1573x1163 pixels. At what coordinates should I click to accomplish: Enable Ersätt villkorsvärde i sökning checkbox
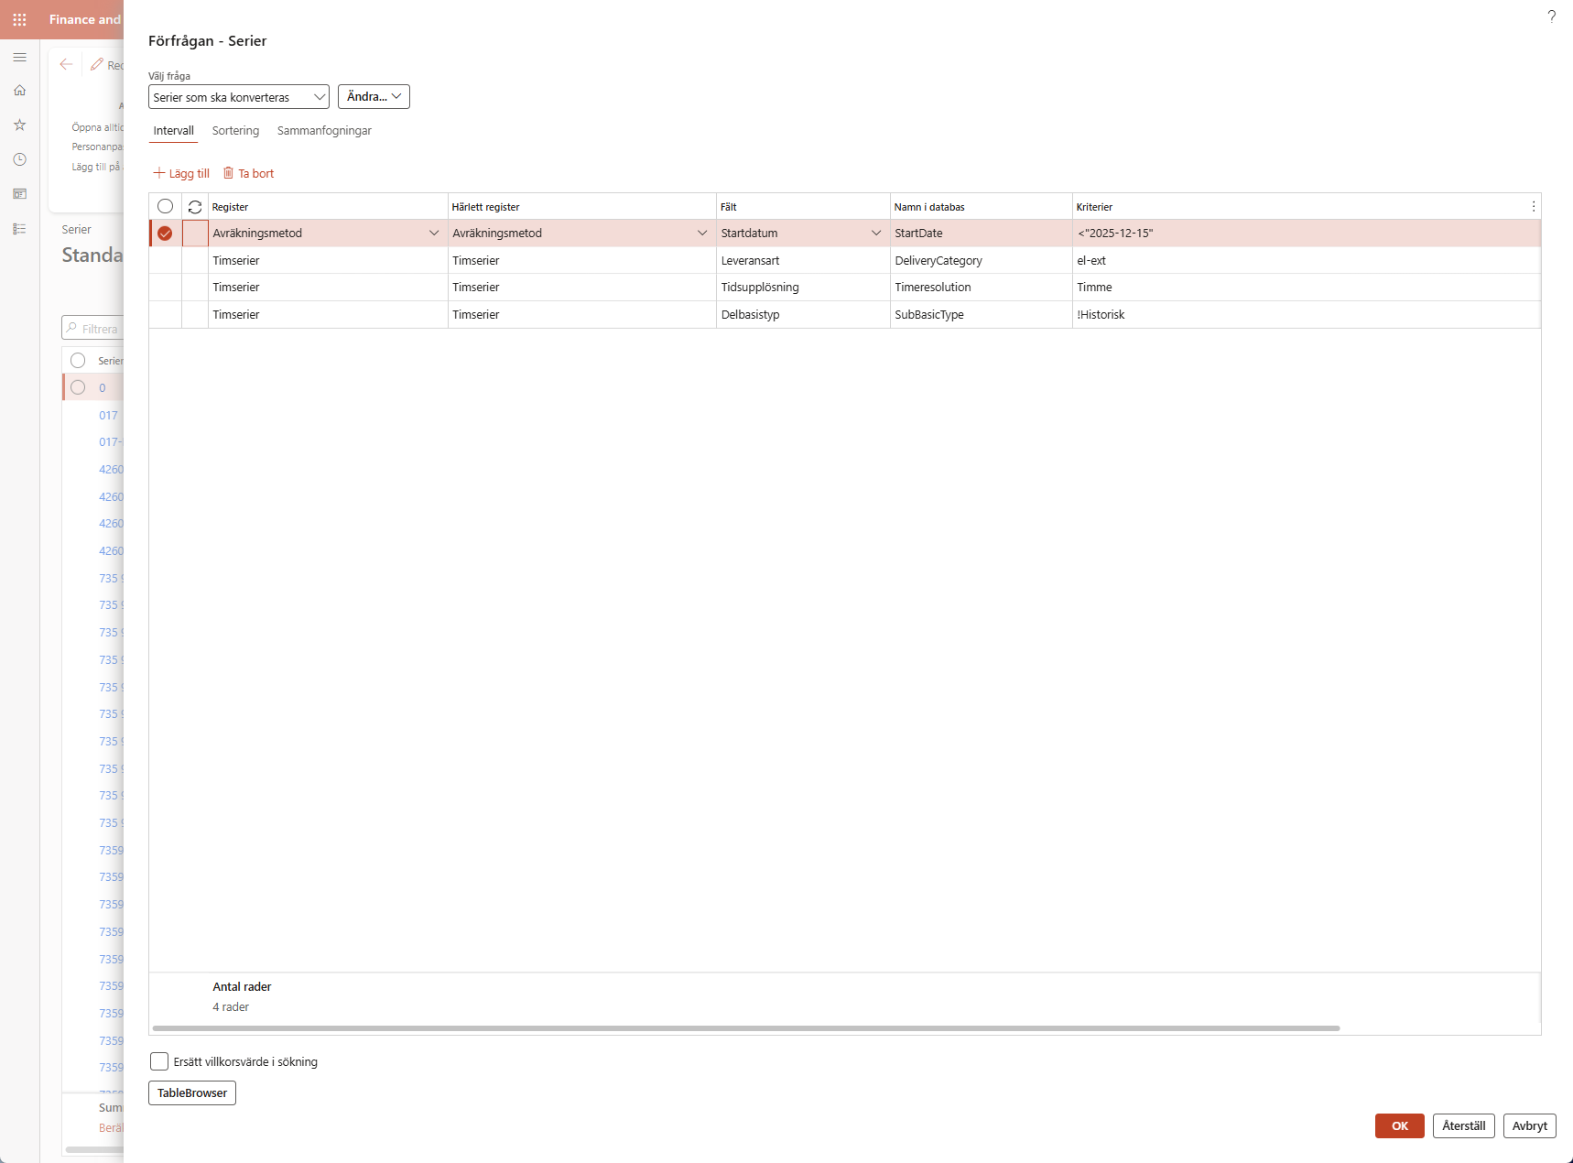159,1061
